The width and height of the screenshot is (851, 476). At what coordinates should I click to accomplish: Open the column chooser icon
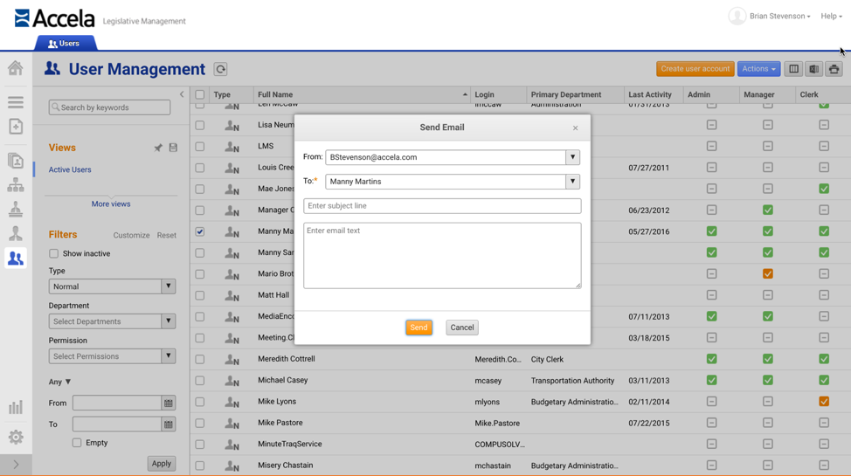click(793, 69)
